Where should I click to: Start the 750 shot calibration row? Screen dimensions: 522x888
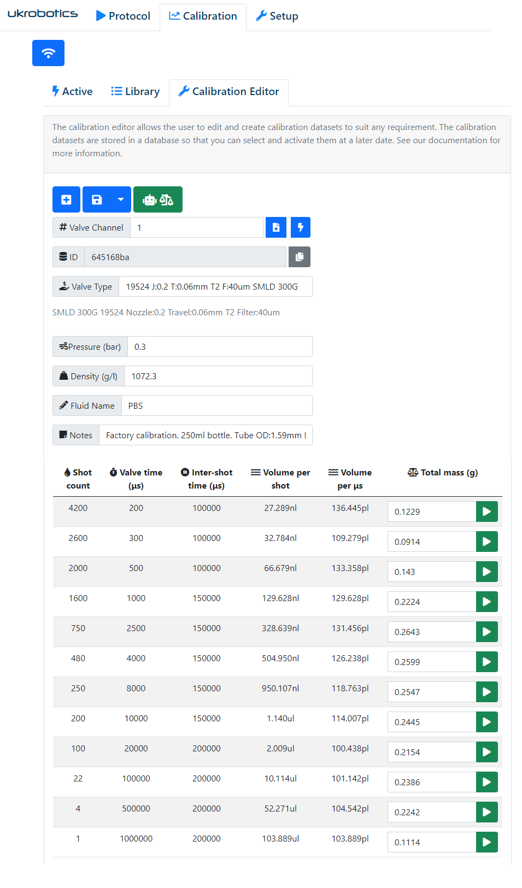(x=486, y=632)
